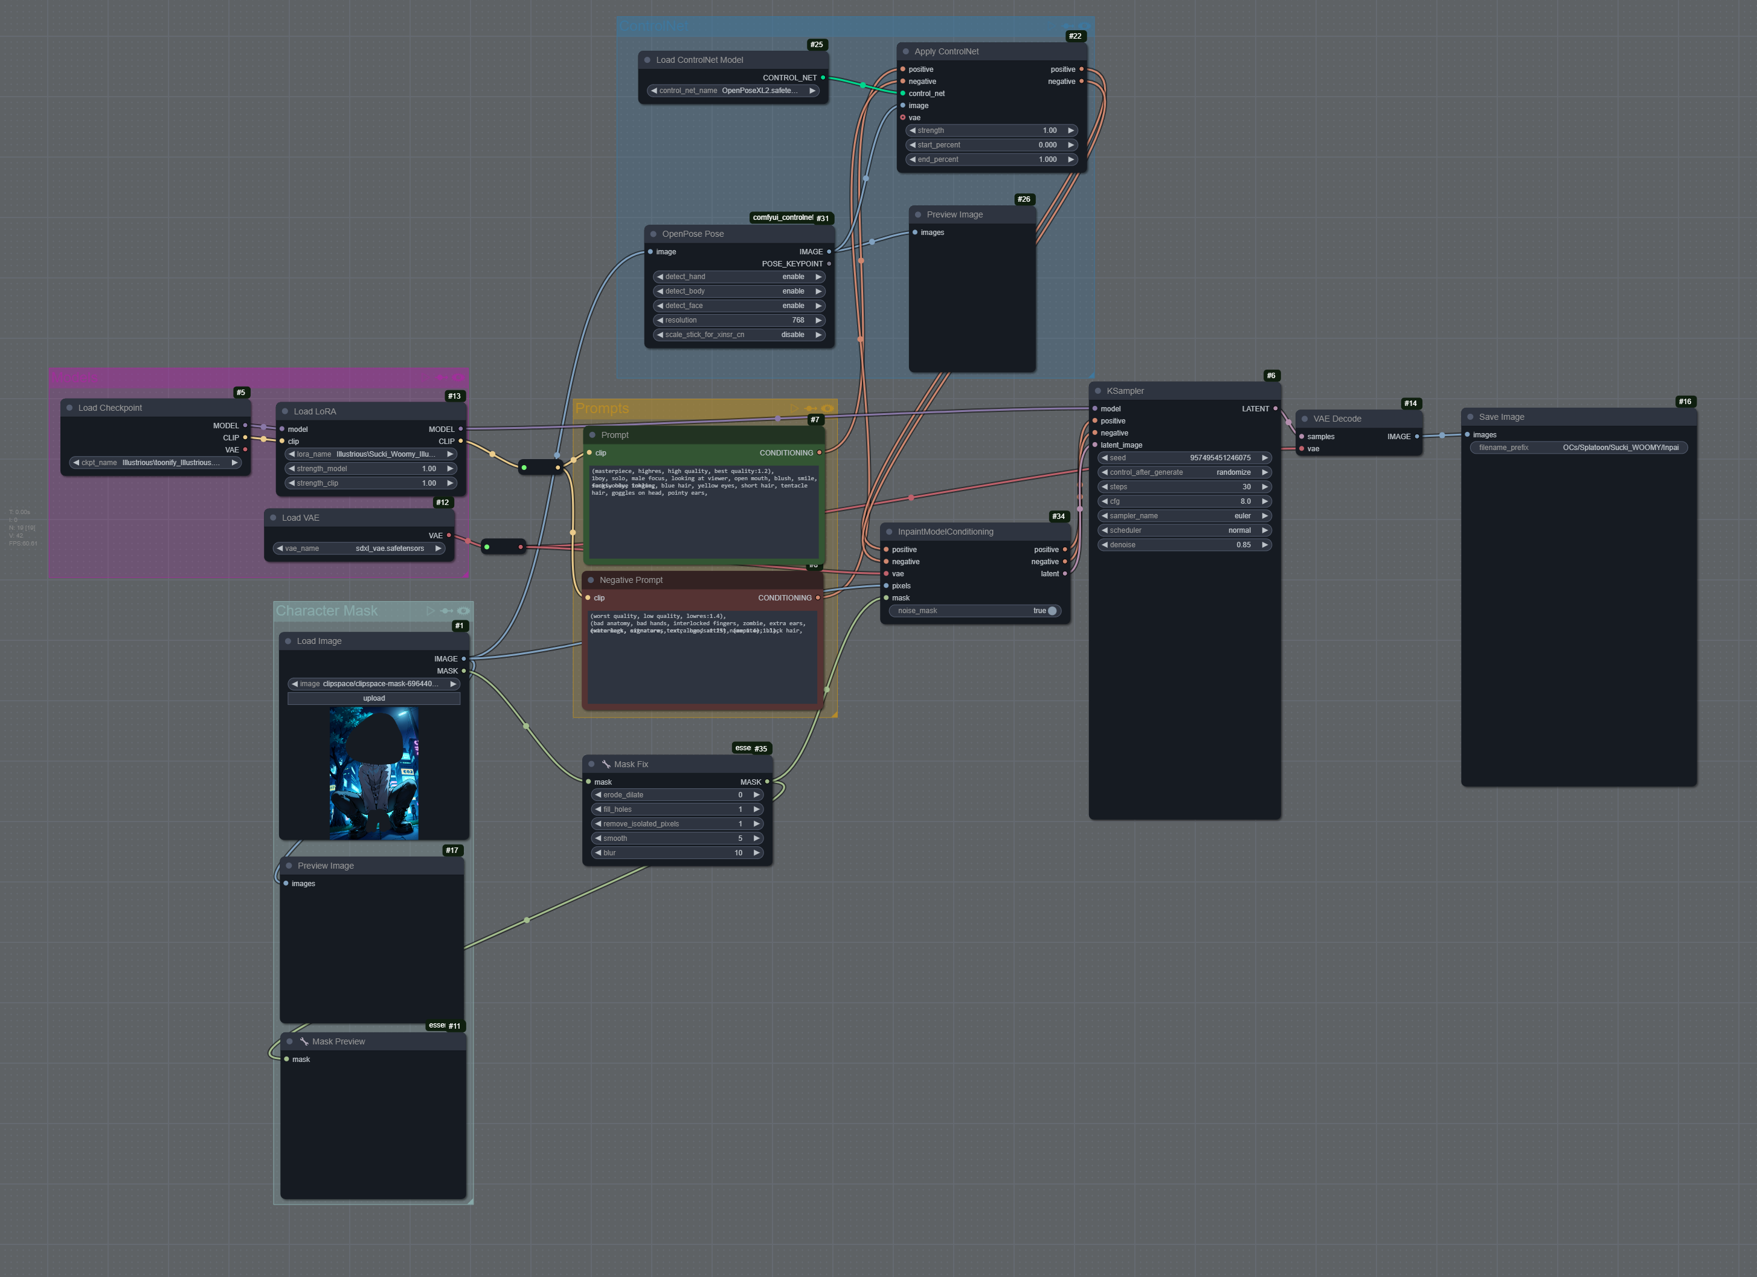The height and width of the screenshot is (1277, 1757).
Task: Open the control_net_name dropdown in Load ControlNet Model
Action: pos(733,91)
